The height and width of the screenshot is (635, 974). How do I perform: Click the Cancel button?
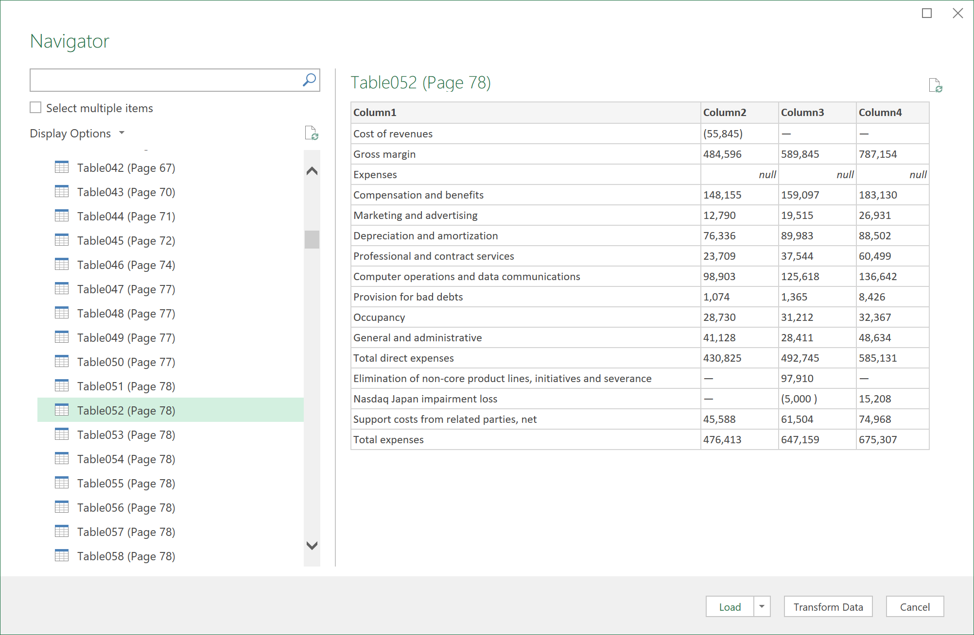918,606
